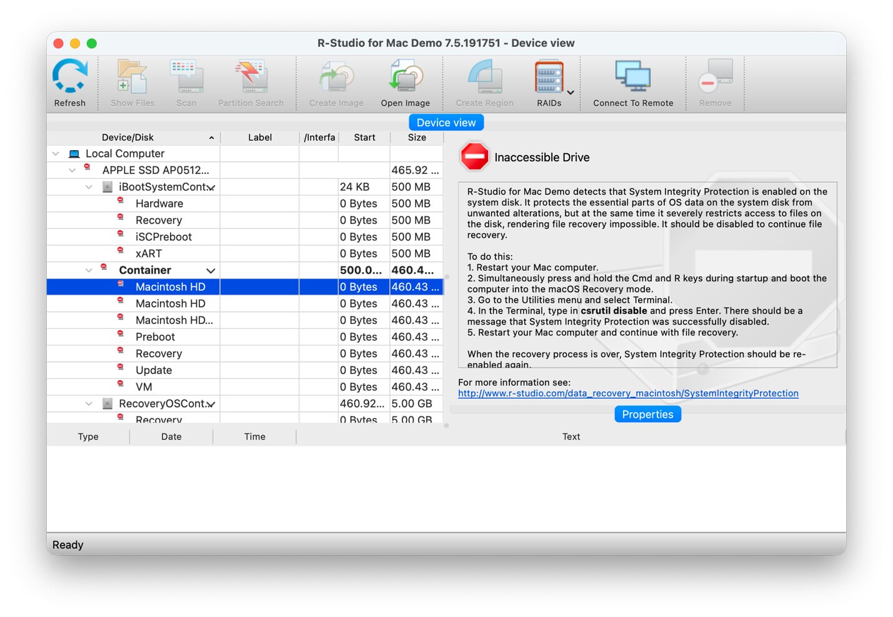
Task: Click the Remove toolbar icon
Action: click(716, 76)
